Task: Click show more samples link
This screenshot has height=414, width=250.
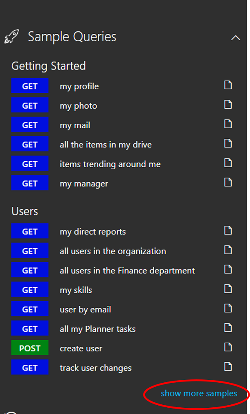Action: click(x=199, y=394)
